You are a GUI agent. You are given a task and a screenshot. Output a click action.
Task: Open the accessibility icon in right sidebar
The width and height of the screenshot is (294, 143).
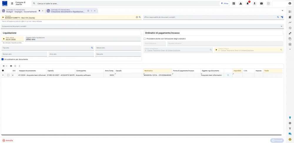point(290,128)
